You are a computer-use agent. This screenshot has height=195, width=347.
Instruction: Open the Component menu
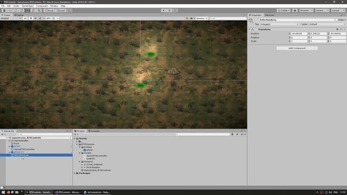pos(42,6)
